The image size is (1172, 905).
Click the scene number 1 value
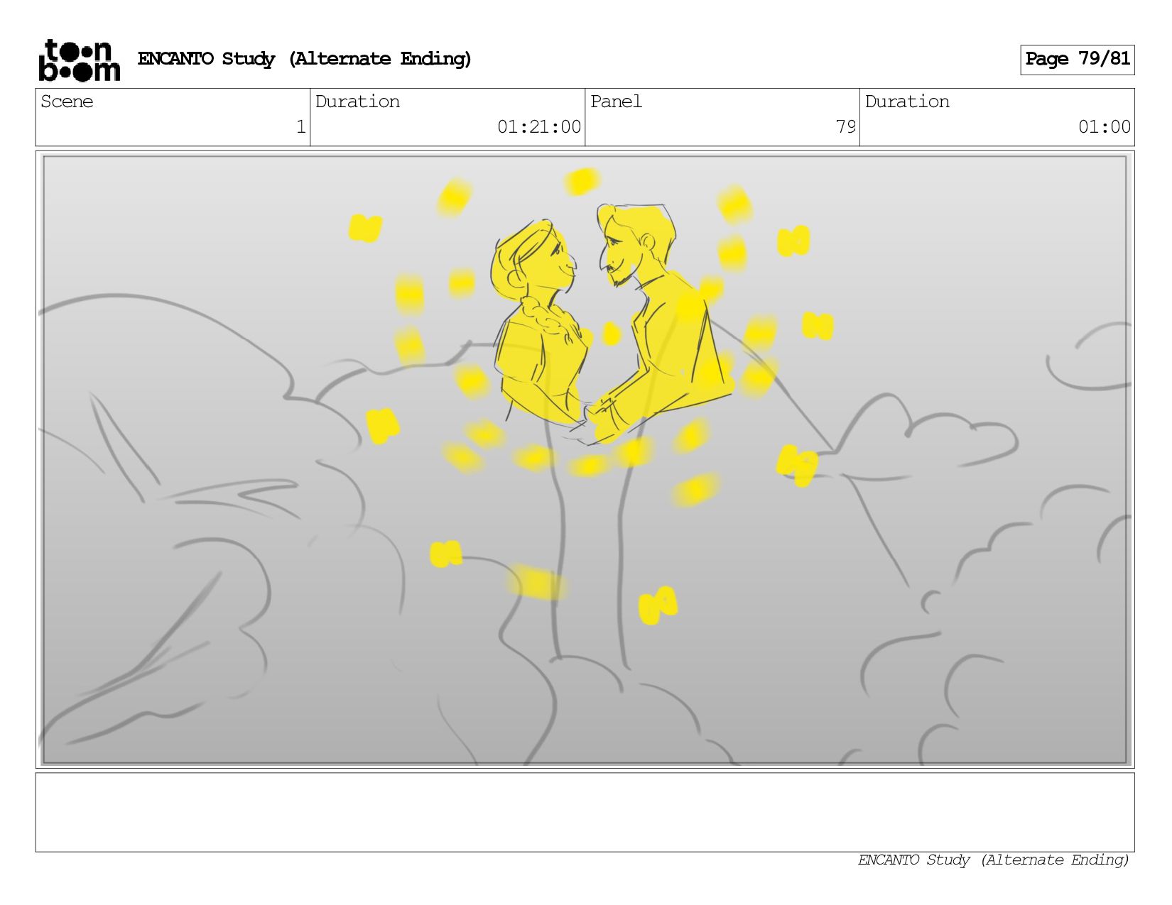[300, 127]
